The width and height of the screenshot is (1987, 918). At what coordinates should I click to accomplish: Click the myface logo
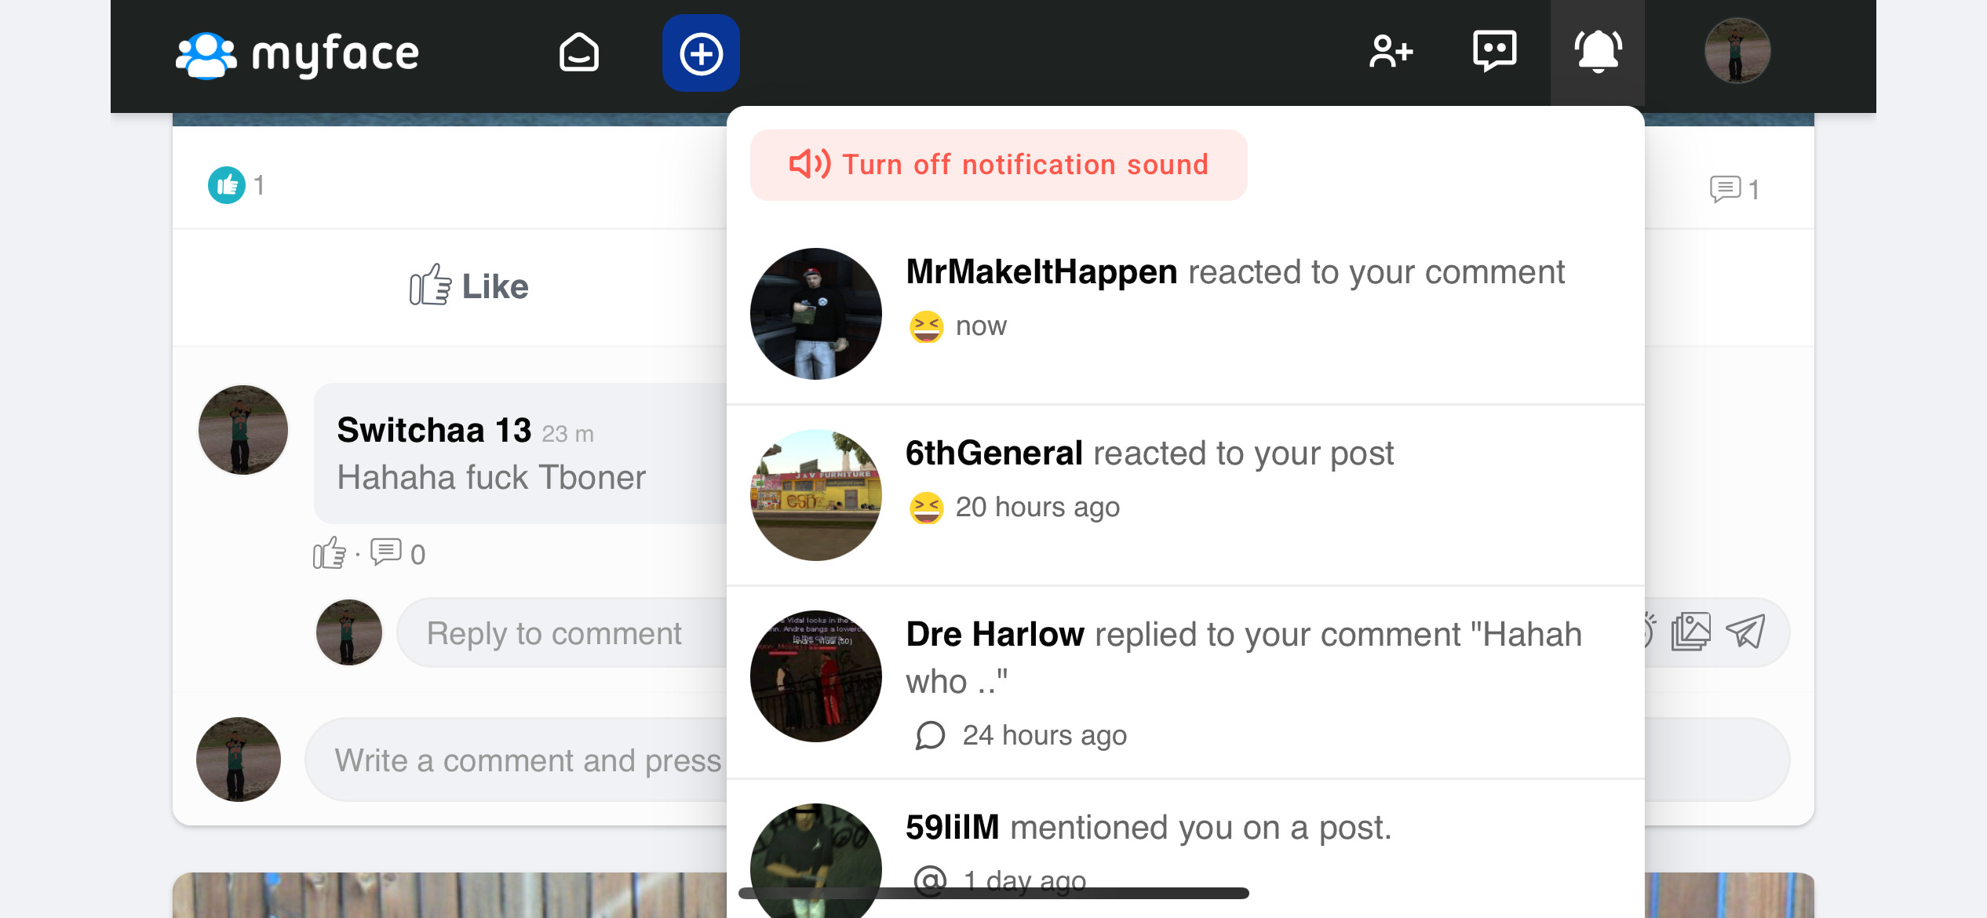(x=297, y=54)
